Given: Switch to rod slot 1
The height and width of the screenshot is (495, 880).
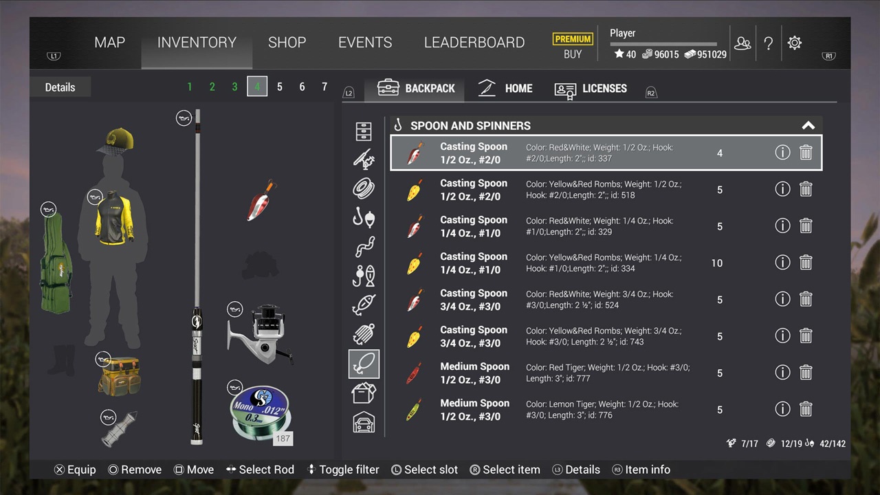Looking at the screenshot, I should pos(190,87).
